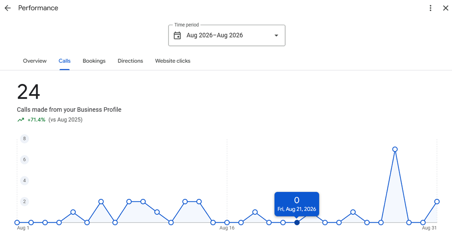Image resolution: width=452 pixels, height=239 pixels.
Task: Expand the Time period dropdown arrow
Action: tap(276, 35)
